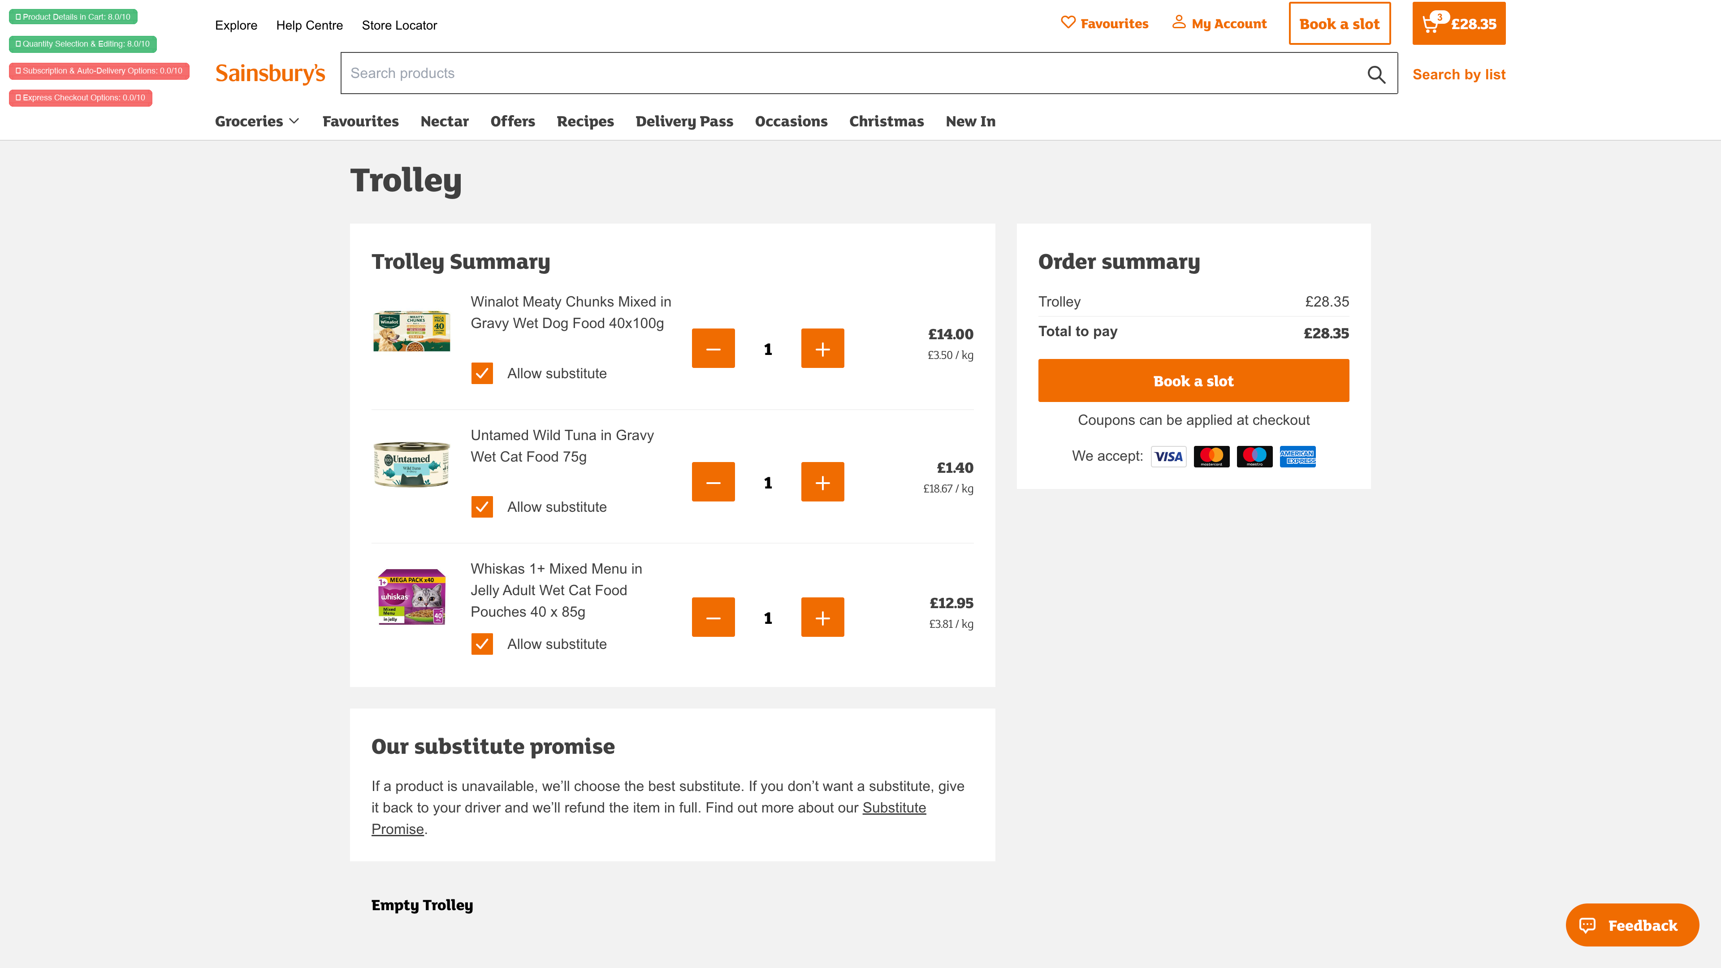Increase Winalot dog food quantity with plus
This screenshot has height=968, width=1721.
(x=822, y=349)
